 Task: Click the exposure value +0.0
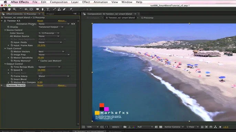[x=226, y=127]
